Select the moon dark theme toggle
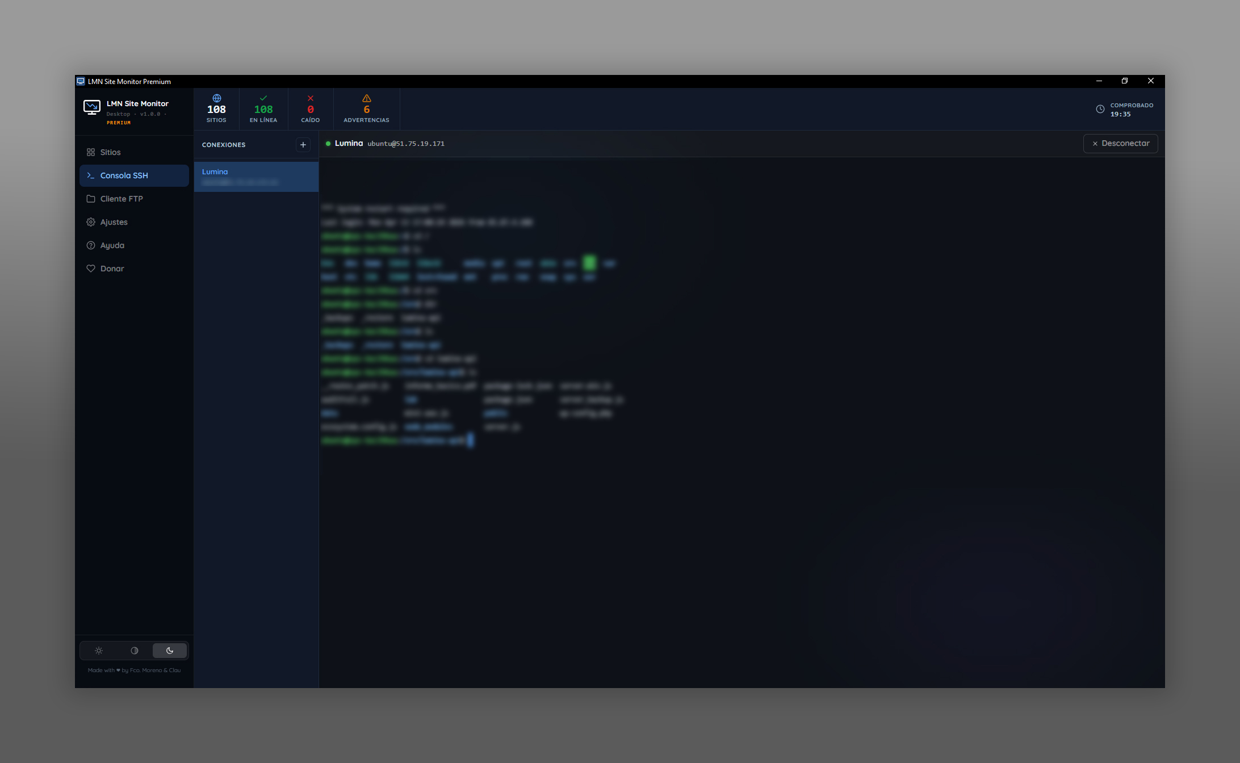This screenshot has width=1240, height=763. [x=170, y=651]
